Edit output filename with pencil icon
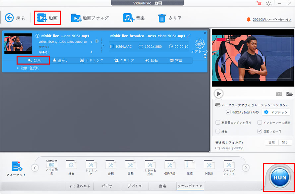This screenshot has width=295, height=194. 189,36
